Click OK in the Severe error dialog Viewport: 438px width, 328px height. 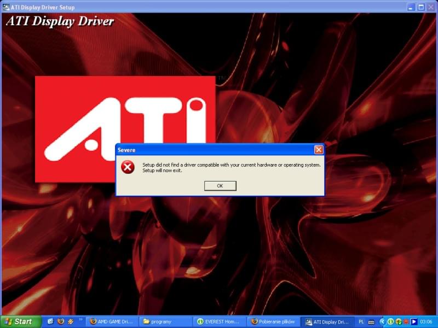point(220,186)
